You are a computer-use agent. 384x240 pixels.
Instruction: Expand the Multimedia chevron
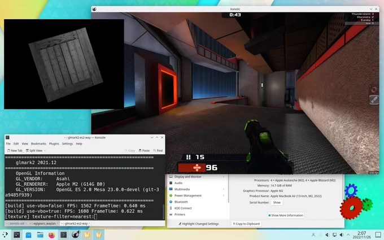(224, 189)
